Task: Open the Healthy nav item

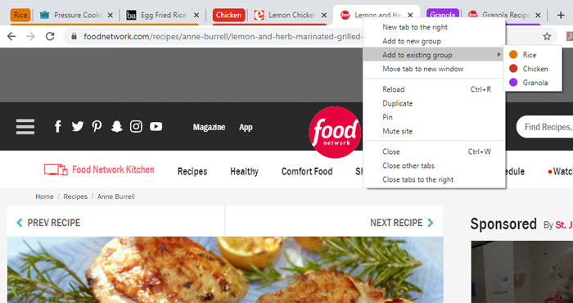Action: coord(244,171)
